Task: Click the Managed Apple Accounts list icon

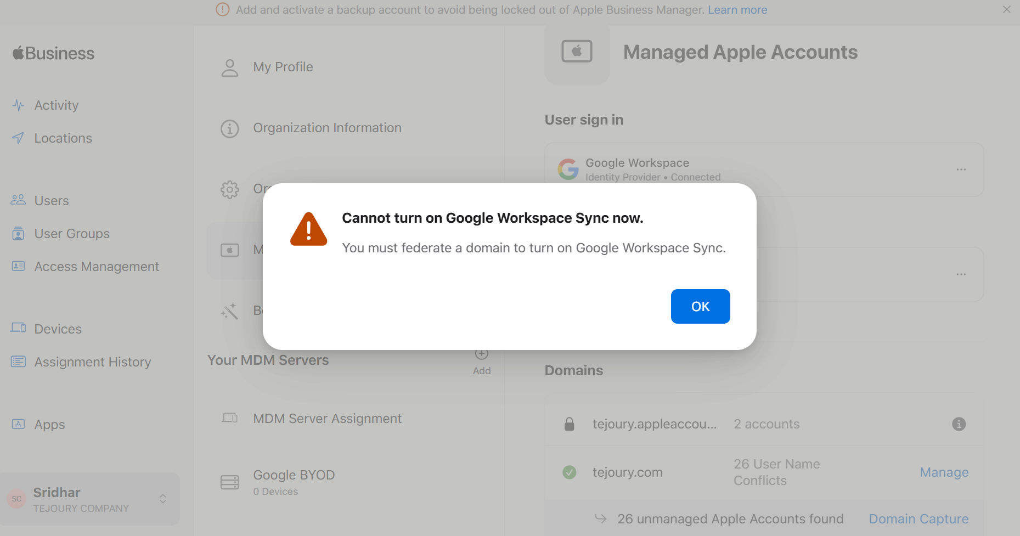Action: click(x=230, y=250)
